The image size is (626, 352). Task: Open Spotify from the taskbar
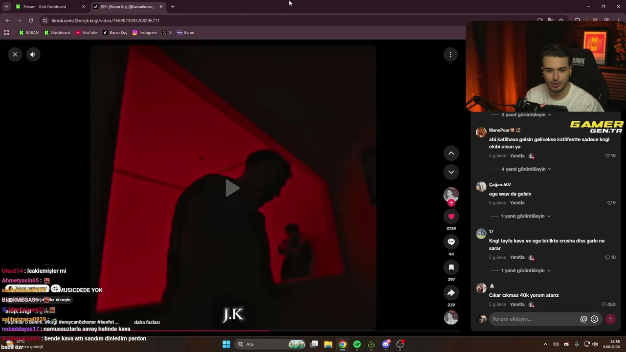click(x=357, y=344)
